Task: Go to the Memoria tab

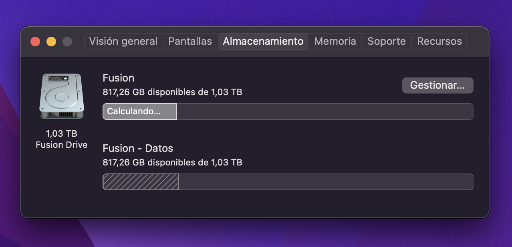Action: [x=335, y=41]
